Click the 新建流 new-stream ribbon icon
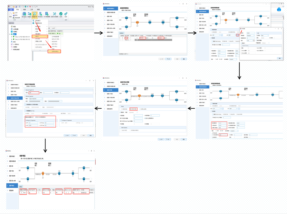Screen dimensions: 287x214 [x=29, y=14]
